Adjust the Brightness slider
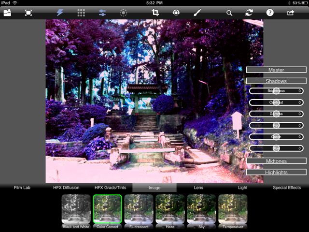 276,91
